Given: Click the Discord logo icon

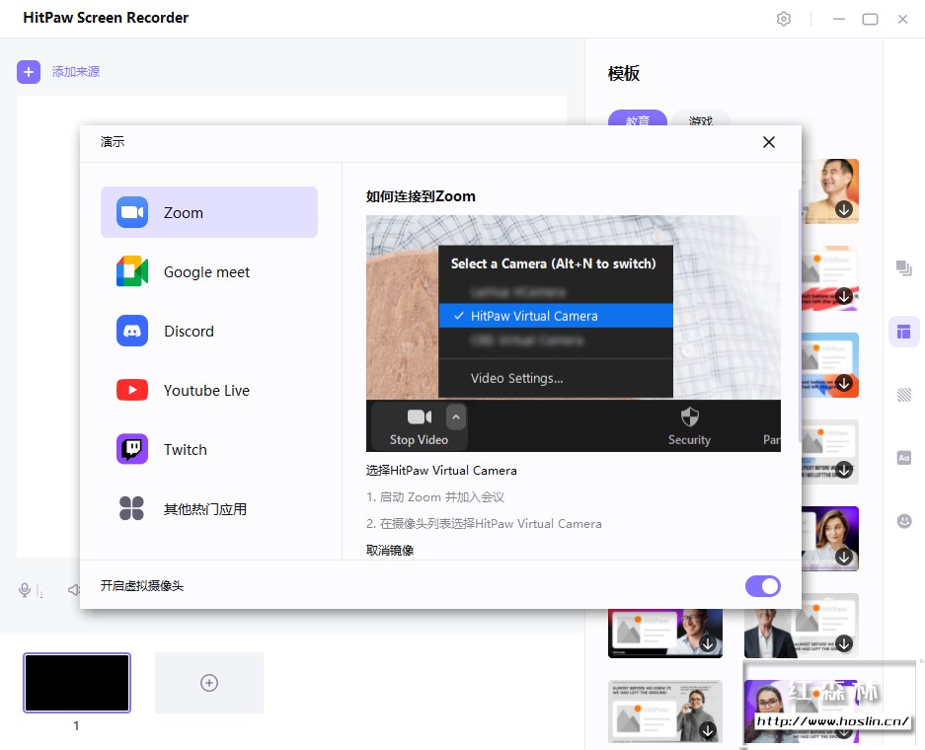Looking at the screenshot, I should (x=132, y=331).
